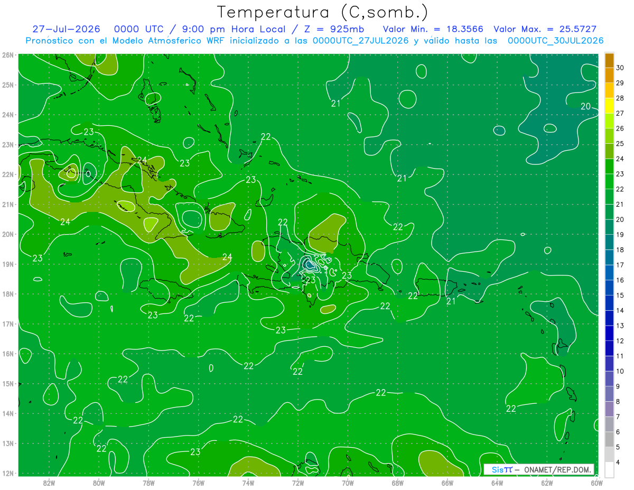Click the color scale label '30'
The height and width of the screenshot is (490, 634).
click(620, 68)
